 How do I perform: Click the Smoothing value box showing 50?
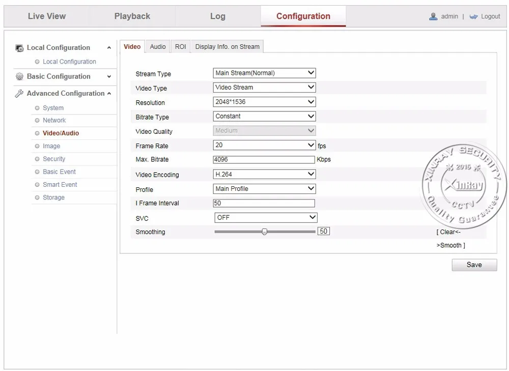coord(324,231)
